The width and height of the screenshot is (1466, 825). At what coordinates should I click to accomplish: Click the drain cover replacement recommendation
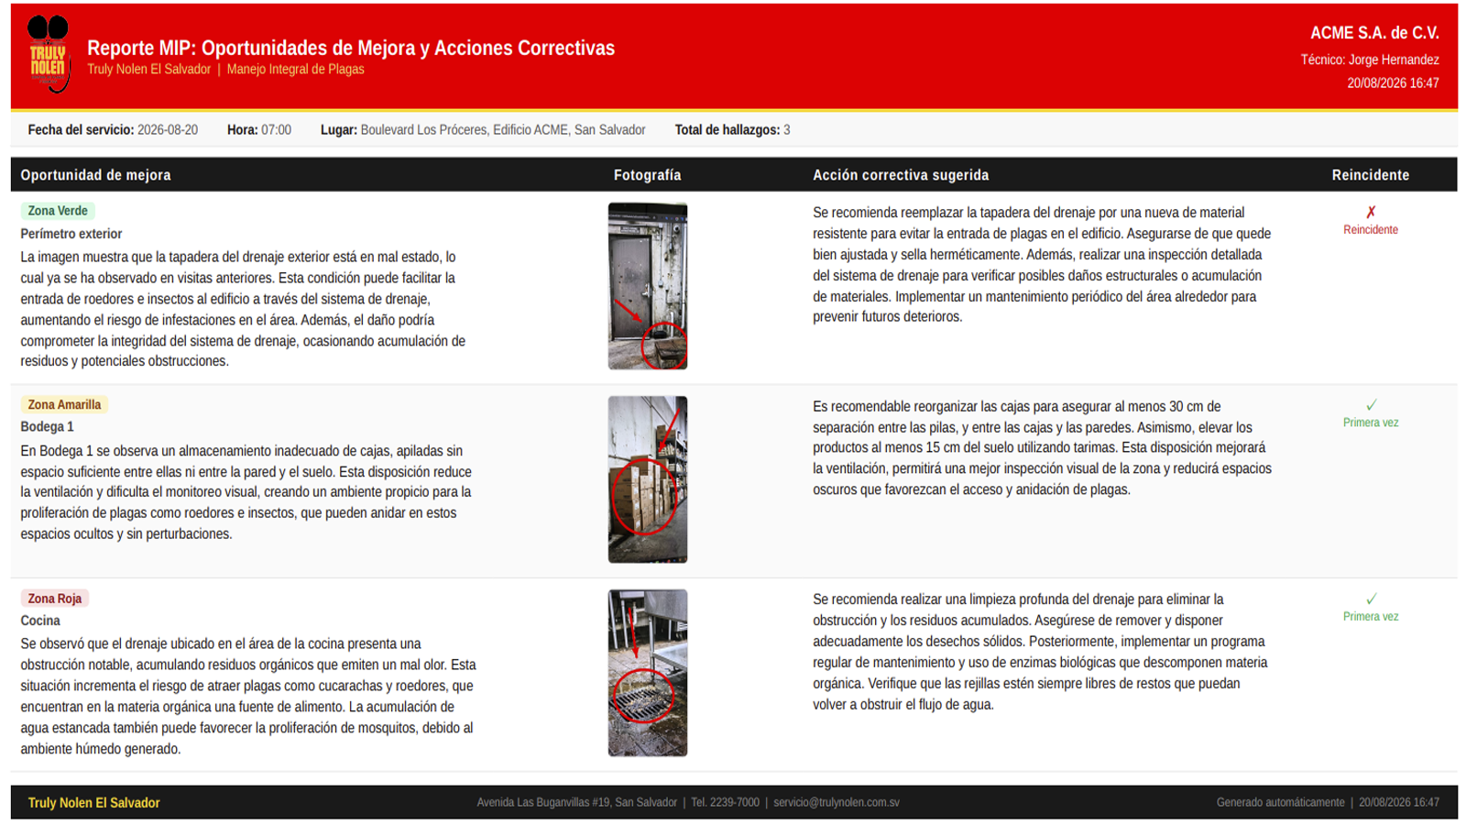click(1042, 265)
